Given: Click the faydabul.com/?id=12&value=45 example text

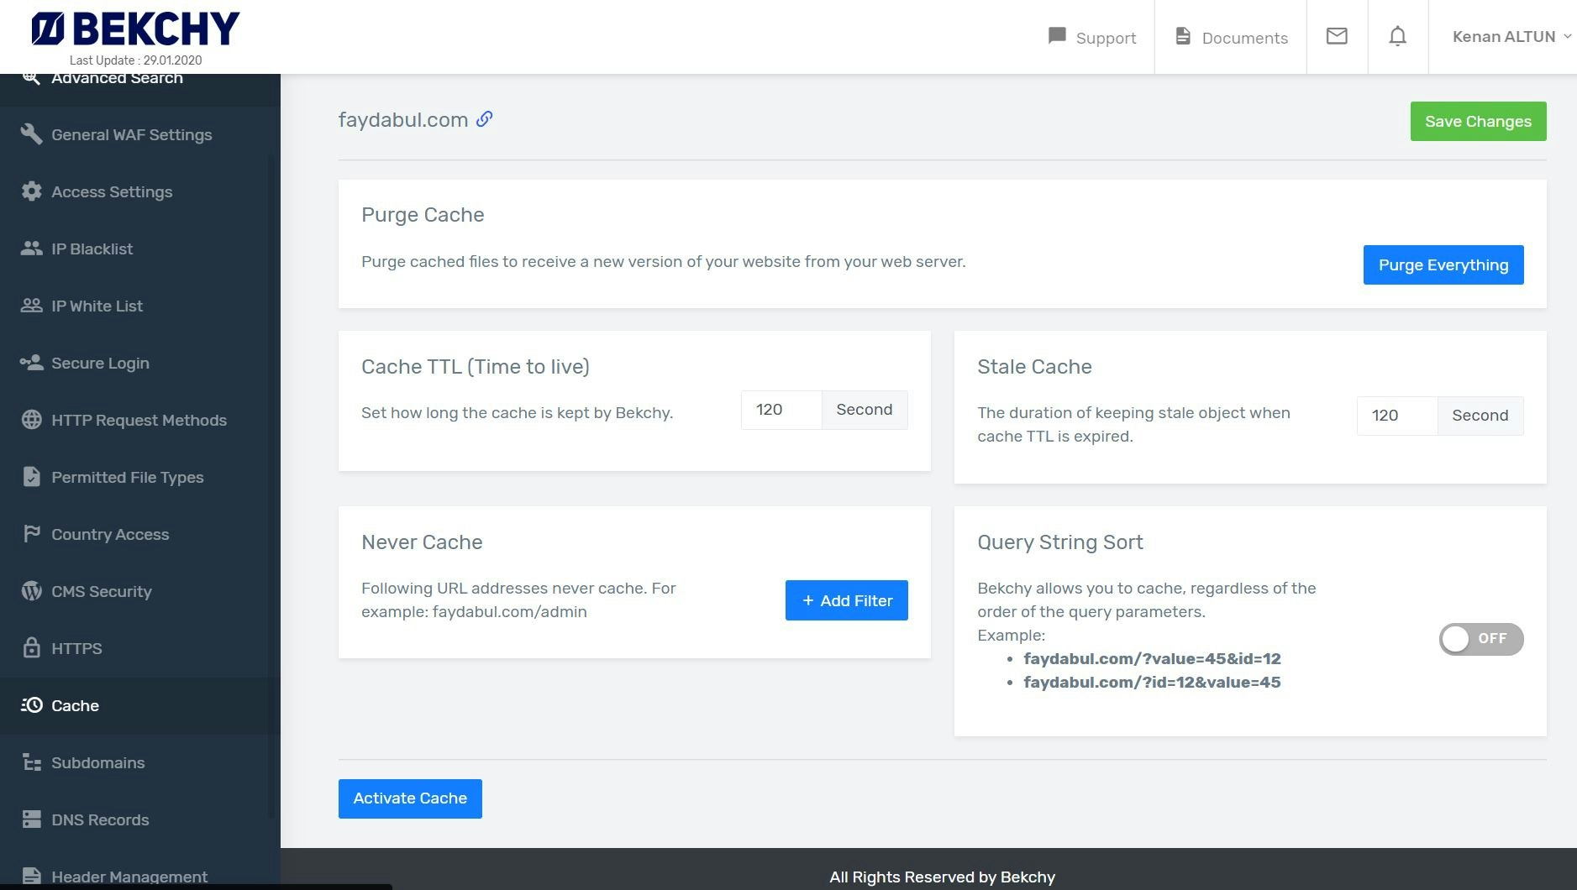Looking at the screenshot, I should (x=1152, y=683).
